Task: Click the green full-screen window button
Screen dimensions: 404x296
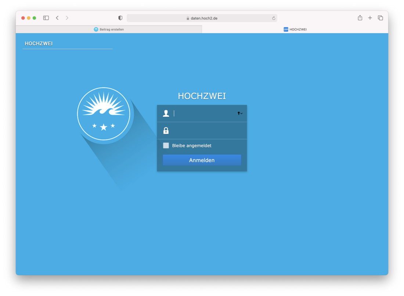Action: click(x=35, y=18)
